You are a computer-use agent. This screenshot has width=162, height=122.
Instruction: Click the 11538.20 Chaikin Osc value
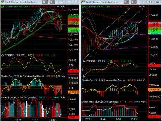131,80
